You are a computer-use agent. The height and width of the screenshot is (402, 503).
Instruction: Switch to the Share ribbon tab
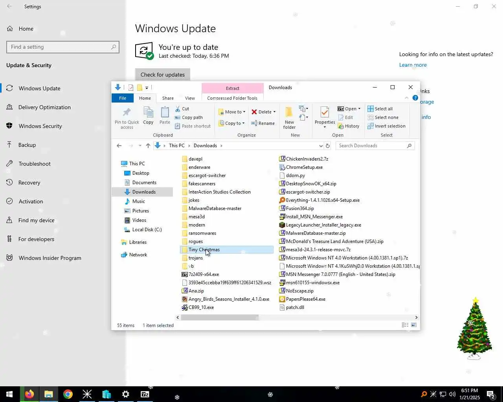pyautogui.click(x=168, y=98)
